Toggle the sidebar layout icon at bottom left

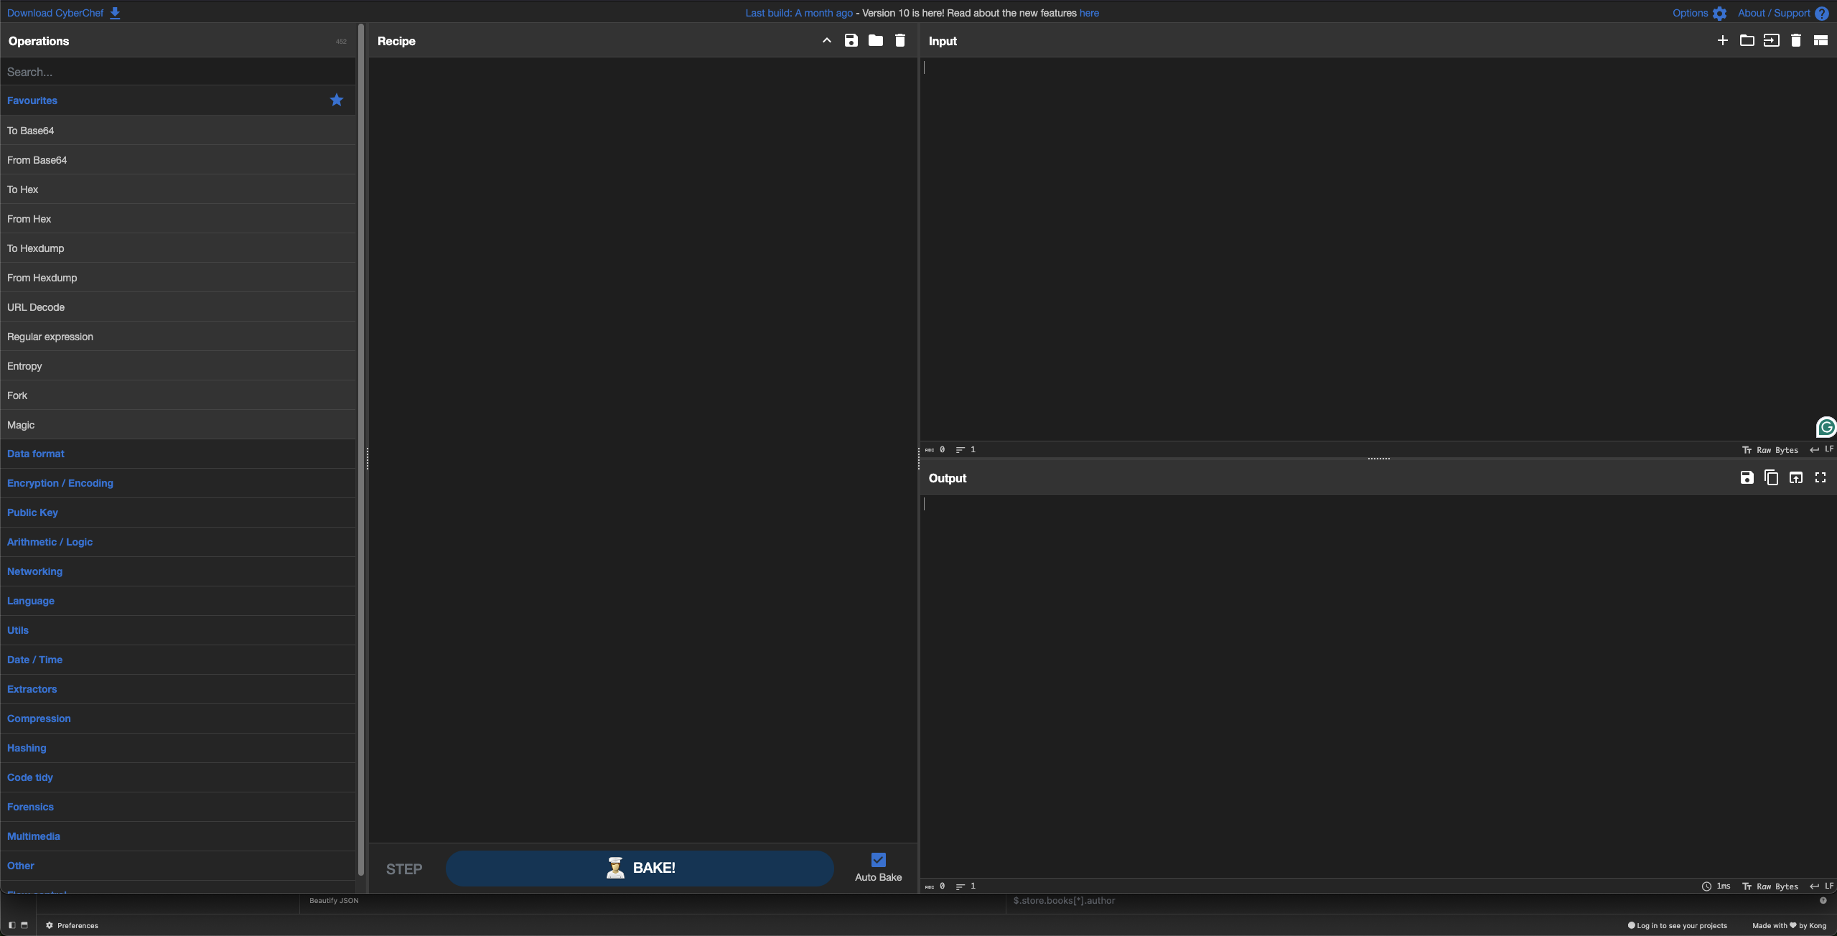click(x=12, y=925)
